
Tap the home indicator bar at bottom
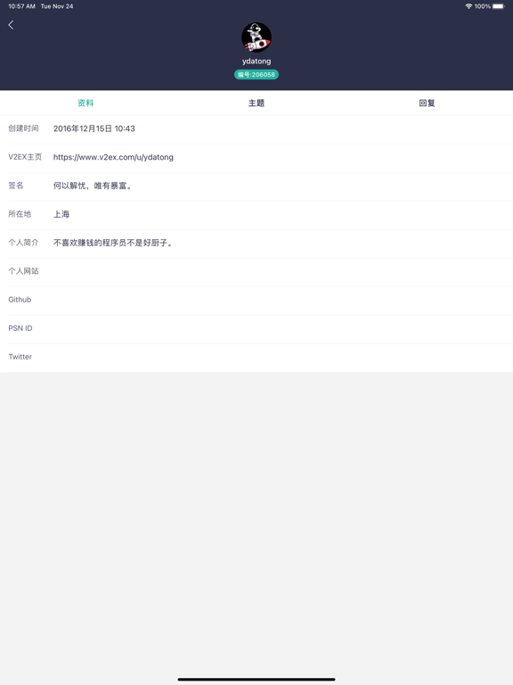coord(256,680)
